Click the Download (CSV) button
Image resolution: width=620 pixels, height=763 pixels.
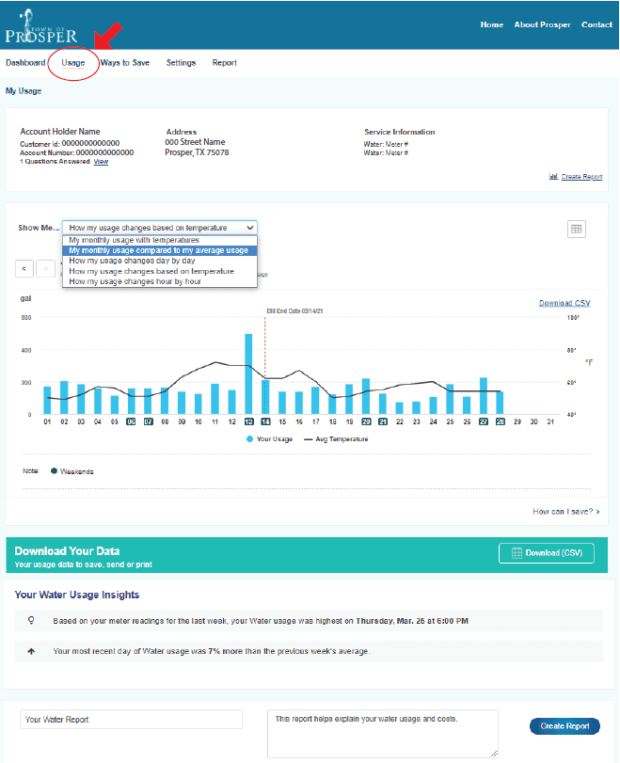click(546, 553)
